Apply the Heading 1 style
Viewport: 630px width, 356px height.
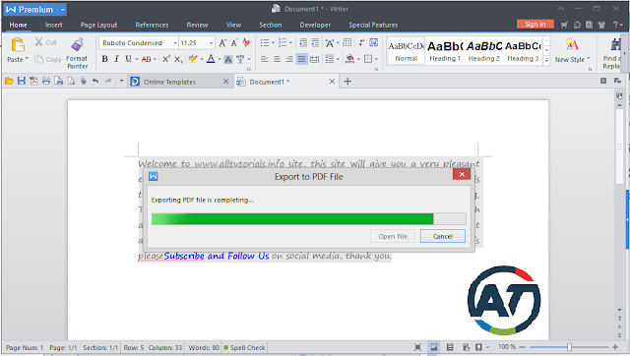(445, 50)
